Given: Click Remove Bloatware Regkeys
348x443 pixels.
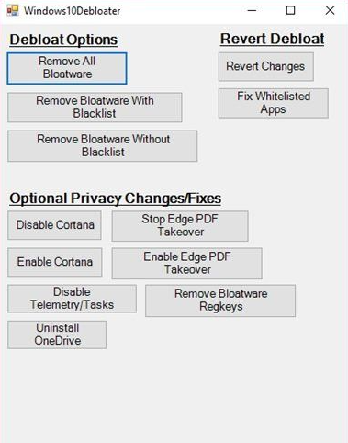Looking at the screenshot, I should (220, 301).
